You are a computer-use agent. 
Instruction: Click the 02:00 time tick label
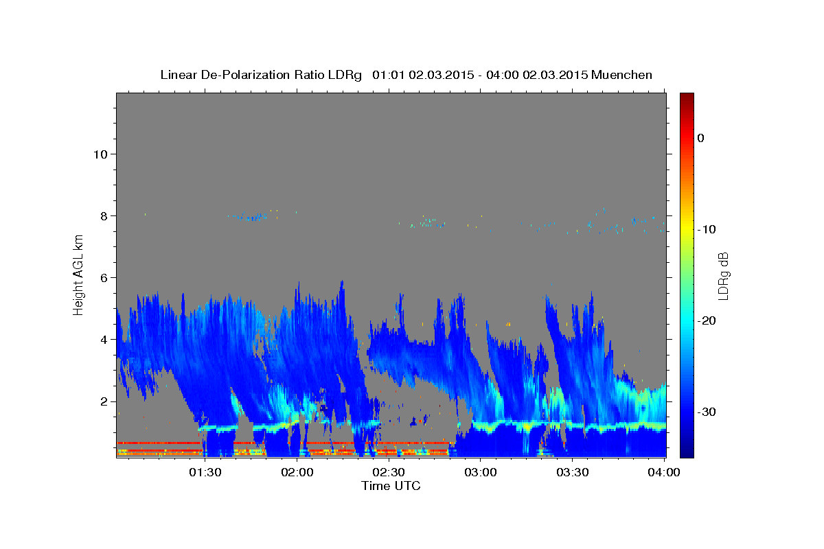tap(297, 474)
